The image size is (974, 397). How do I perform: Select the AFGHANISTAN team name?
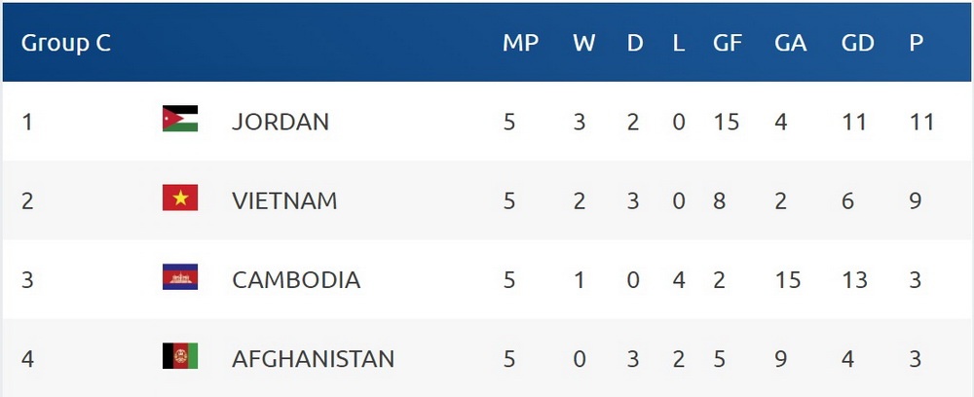313,359
